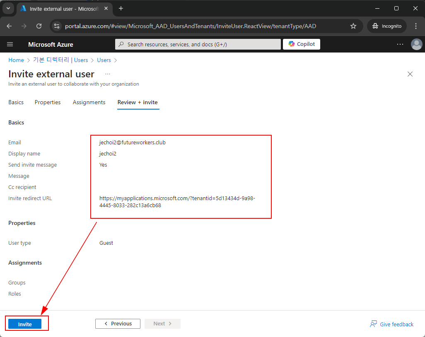425x337 pixels.
Task: Bookmark this page with the star icon
Action: coord(353,26)
